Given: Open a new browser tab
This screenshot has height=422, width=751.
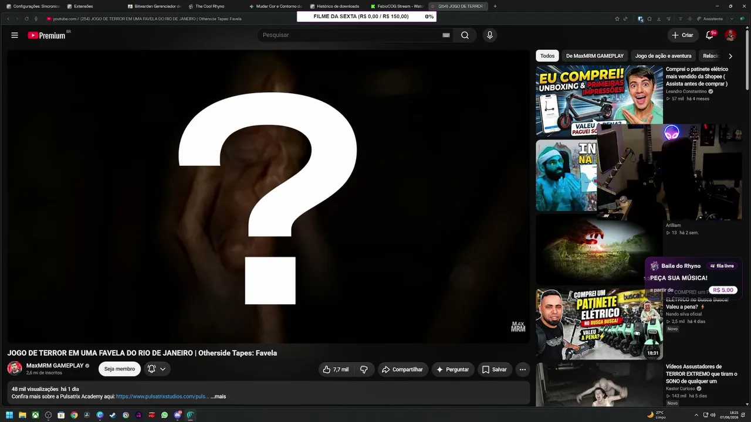Looking at the screenshot, I should point(495,6).
